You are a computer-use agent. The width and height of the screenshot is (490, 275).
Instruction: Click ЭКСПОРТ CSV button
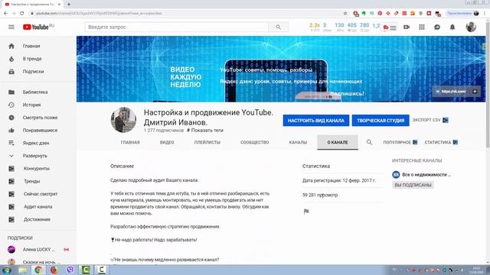point(430,120)
